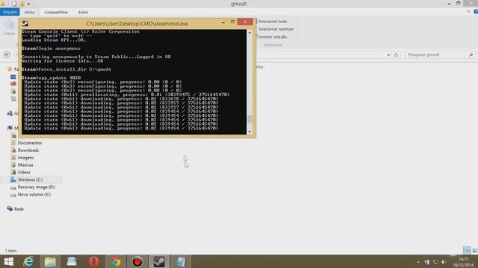This screenshot has height=268, width=478.
Task: Open Documentos in the navigation pane
Action: pos(30,143)
